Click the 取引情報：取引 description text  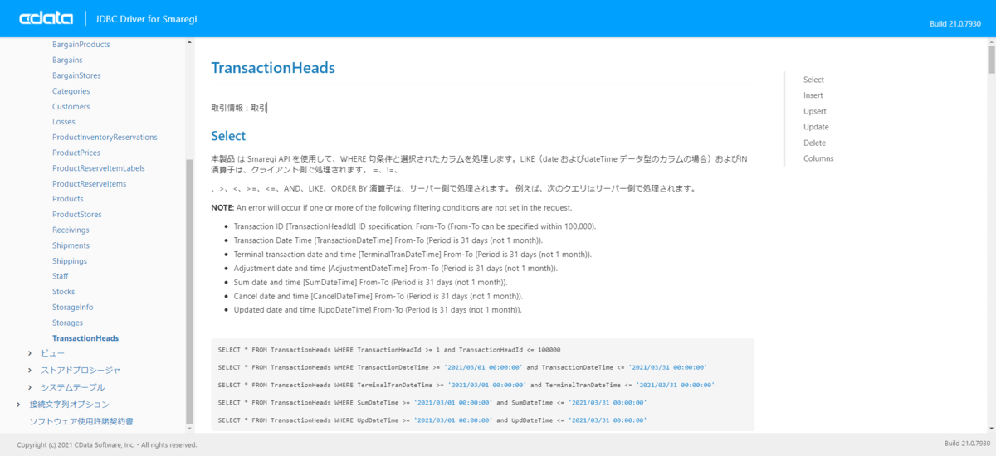(239, 108)
